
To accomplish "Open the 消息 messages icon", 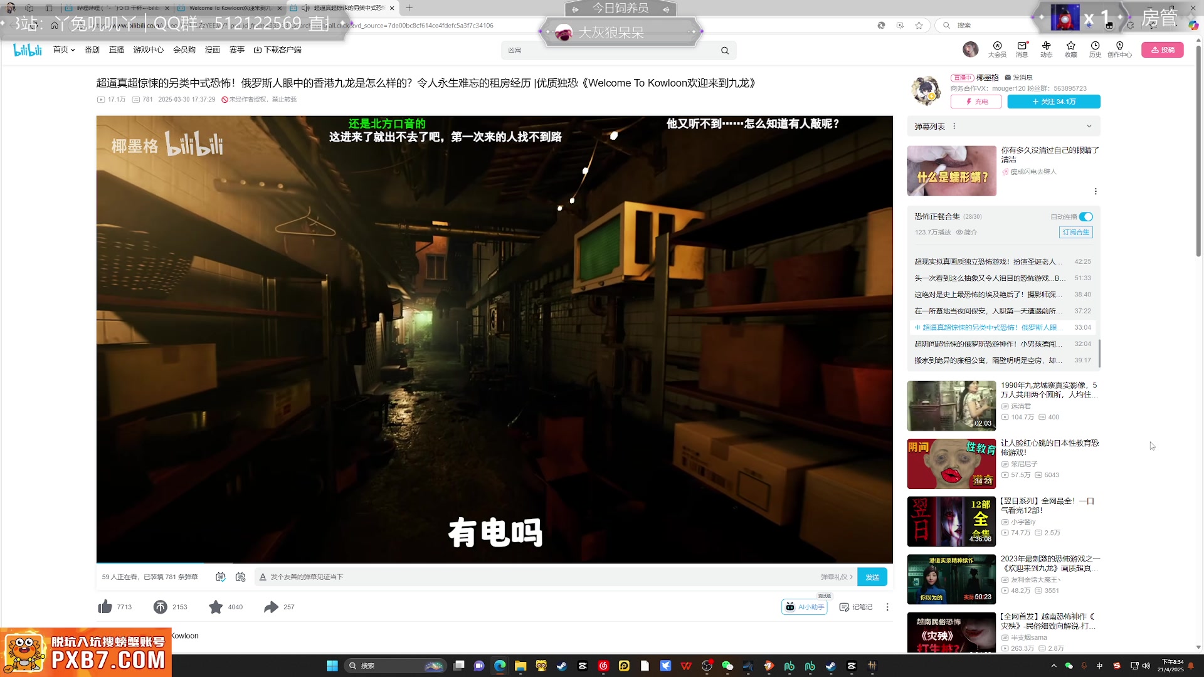I will pos(1022,50).
